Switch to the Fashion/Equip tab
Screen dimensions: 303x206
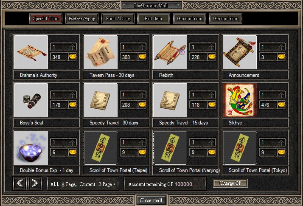tap(82, 19)
